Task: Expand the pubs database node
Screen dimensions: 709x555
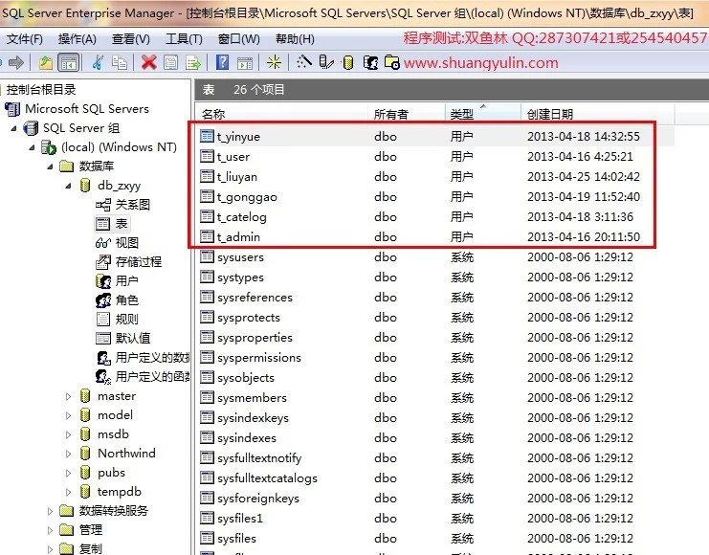Action: pos(68,473)
